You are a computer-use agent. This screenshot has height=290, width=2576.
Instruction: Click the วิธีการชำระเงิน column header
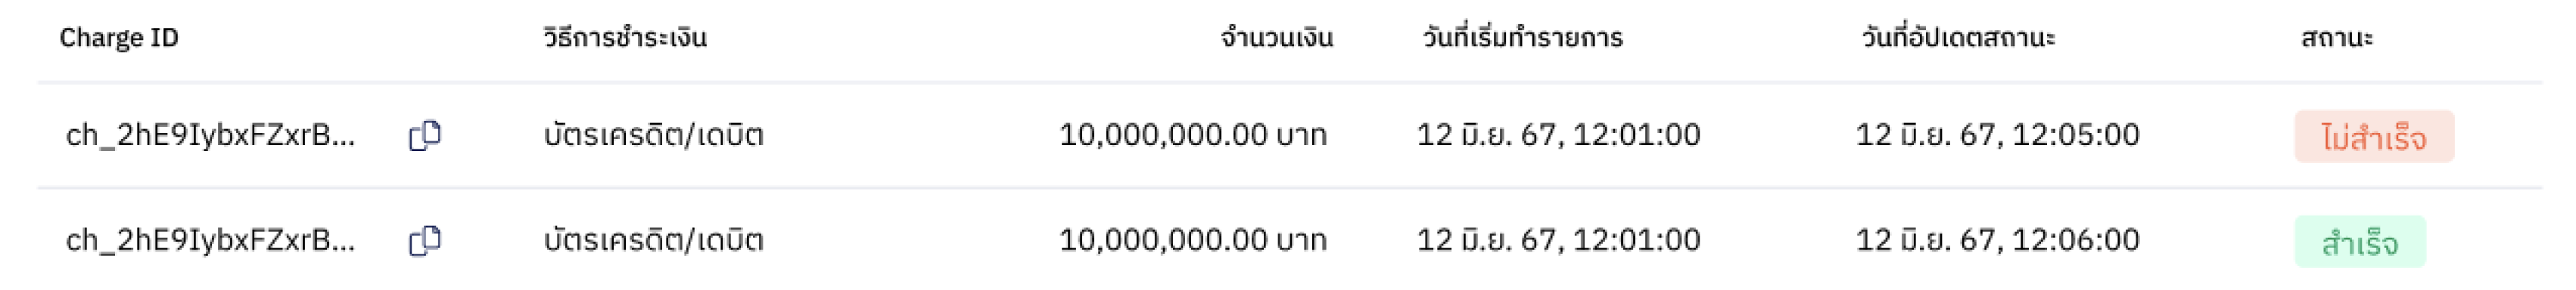(x=625, y=38)
